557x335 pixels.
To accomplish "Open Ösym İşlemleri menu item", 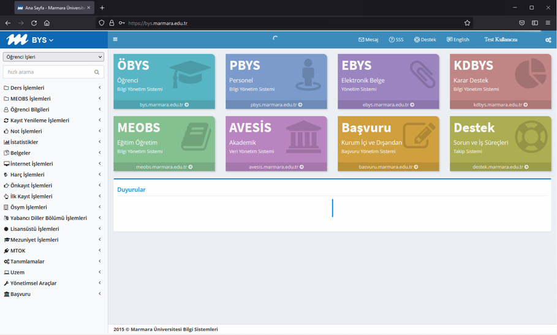I will pos(53,207).
